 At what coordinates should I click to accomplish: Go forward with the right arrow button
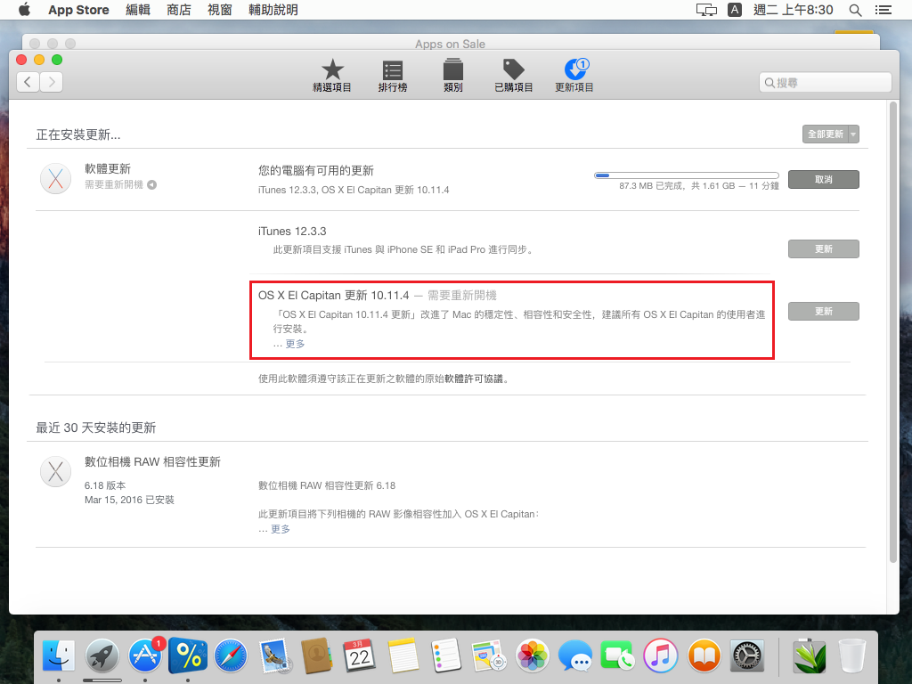(x=51, y=82)
